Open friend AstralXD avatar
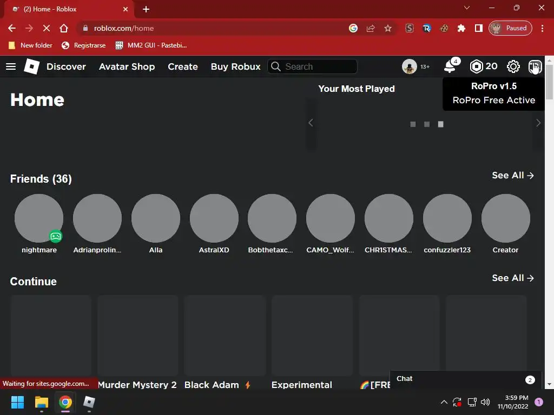The image size is (554, 415). 214,218
